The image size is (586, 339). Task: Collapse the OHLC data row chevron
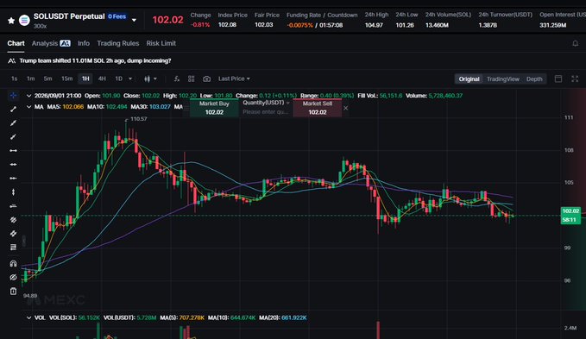coord(28,96)
